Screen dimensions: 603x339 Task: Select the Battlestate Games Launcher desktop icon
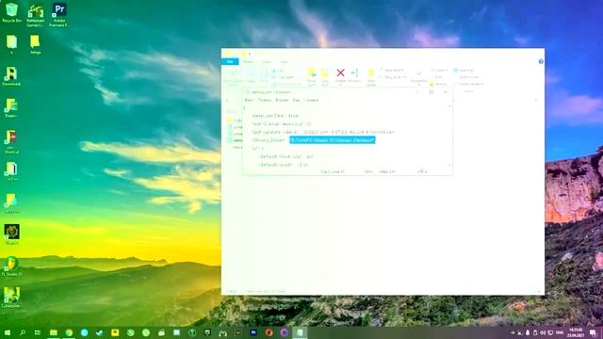click(36, 15)
